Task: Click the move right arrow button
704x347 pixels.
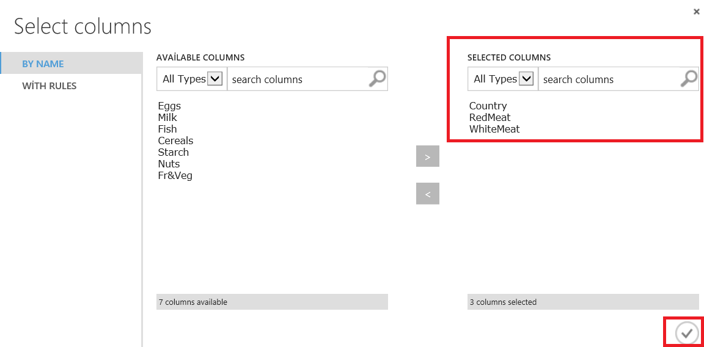Action: 428,157
